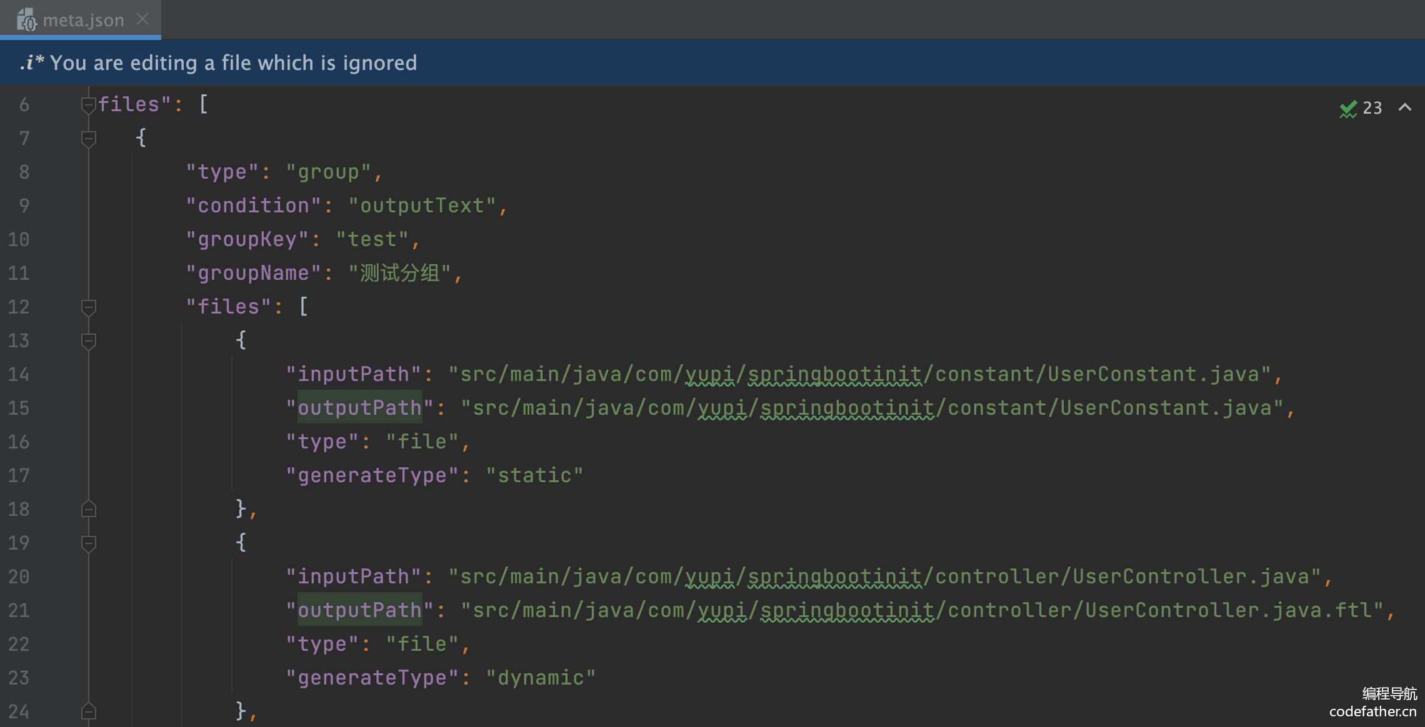Click the green inspection checkmark icon
This screenshot has height=727, width=1425.
(x=1348, y=109)
